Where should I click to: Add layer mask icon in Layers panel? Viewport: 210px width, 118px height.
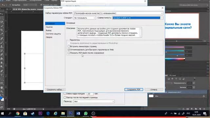tap(188, 109)
